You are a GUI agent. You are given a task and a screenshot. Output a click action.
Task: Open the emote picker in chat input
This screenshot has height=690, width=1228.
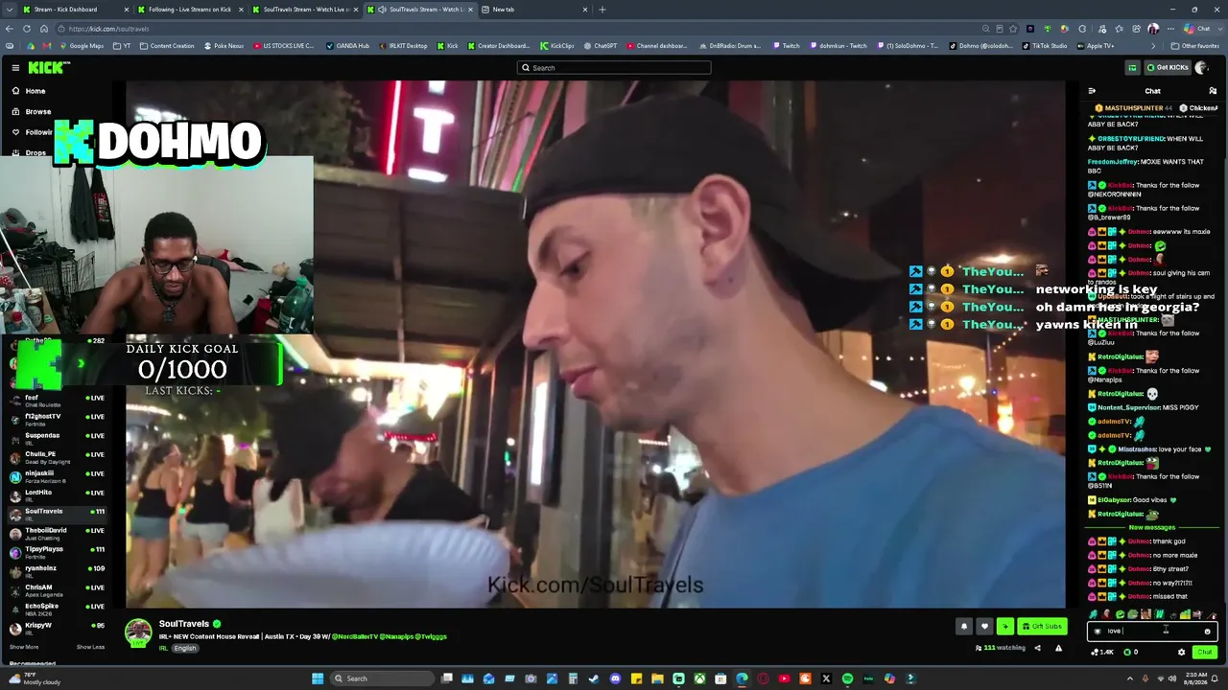coord(1207,631)
